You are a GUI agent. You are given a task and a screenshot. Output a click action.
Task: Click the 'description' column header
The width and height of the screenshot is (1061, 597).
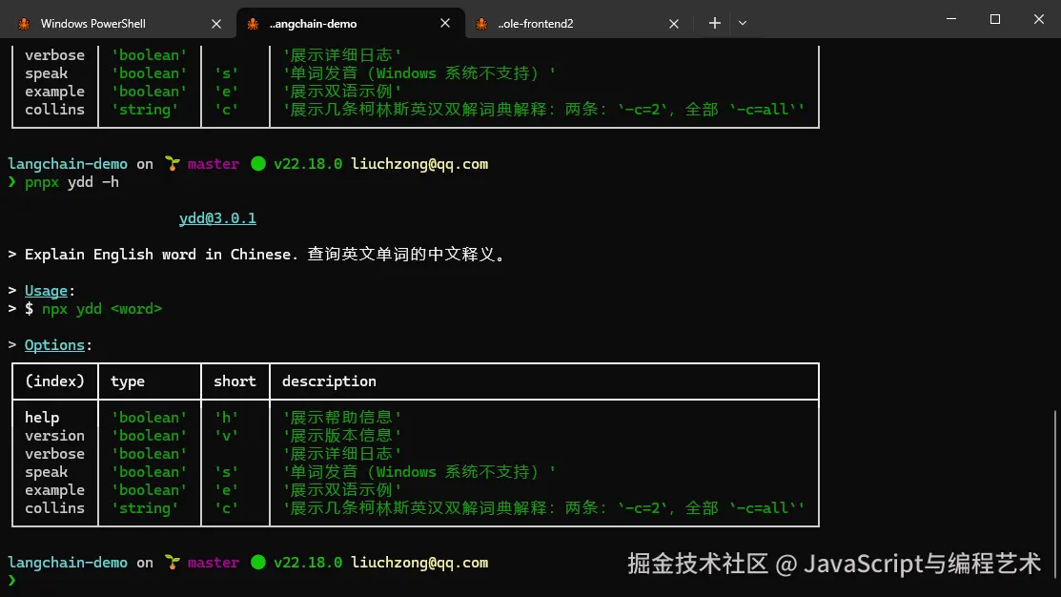[x=329, y=381]
